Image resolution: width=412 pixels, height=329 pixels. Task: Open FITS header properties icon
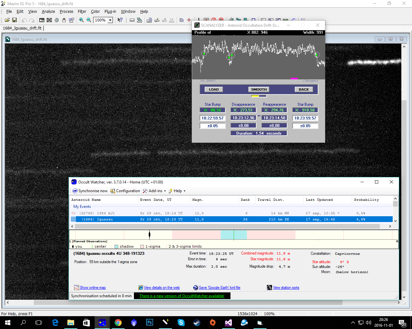tap(71, 20)
